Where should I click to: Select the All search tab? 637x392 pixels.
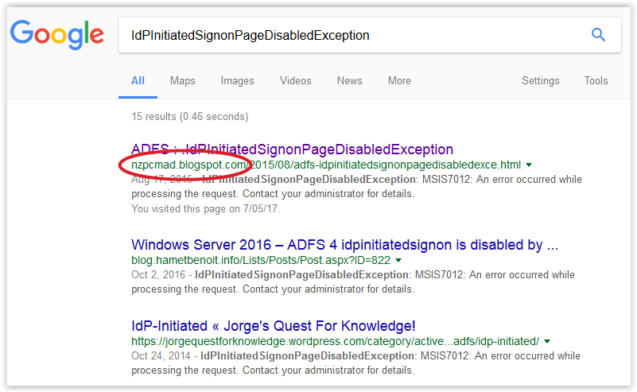138,81
